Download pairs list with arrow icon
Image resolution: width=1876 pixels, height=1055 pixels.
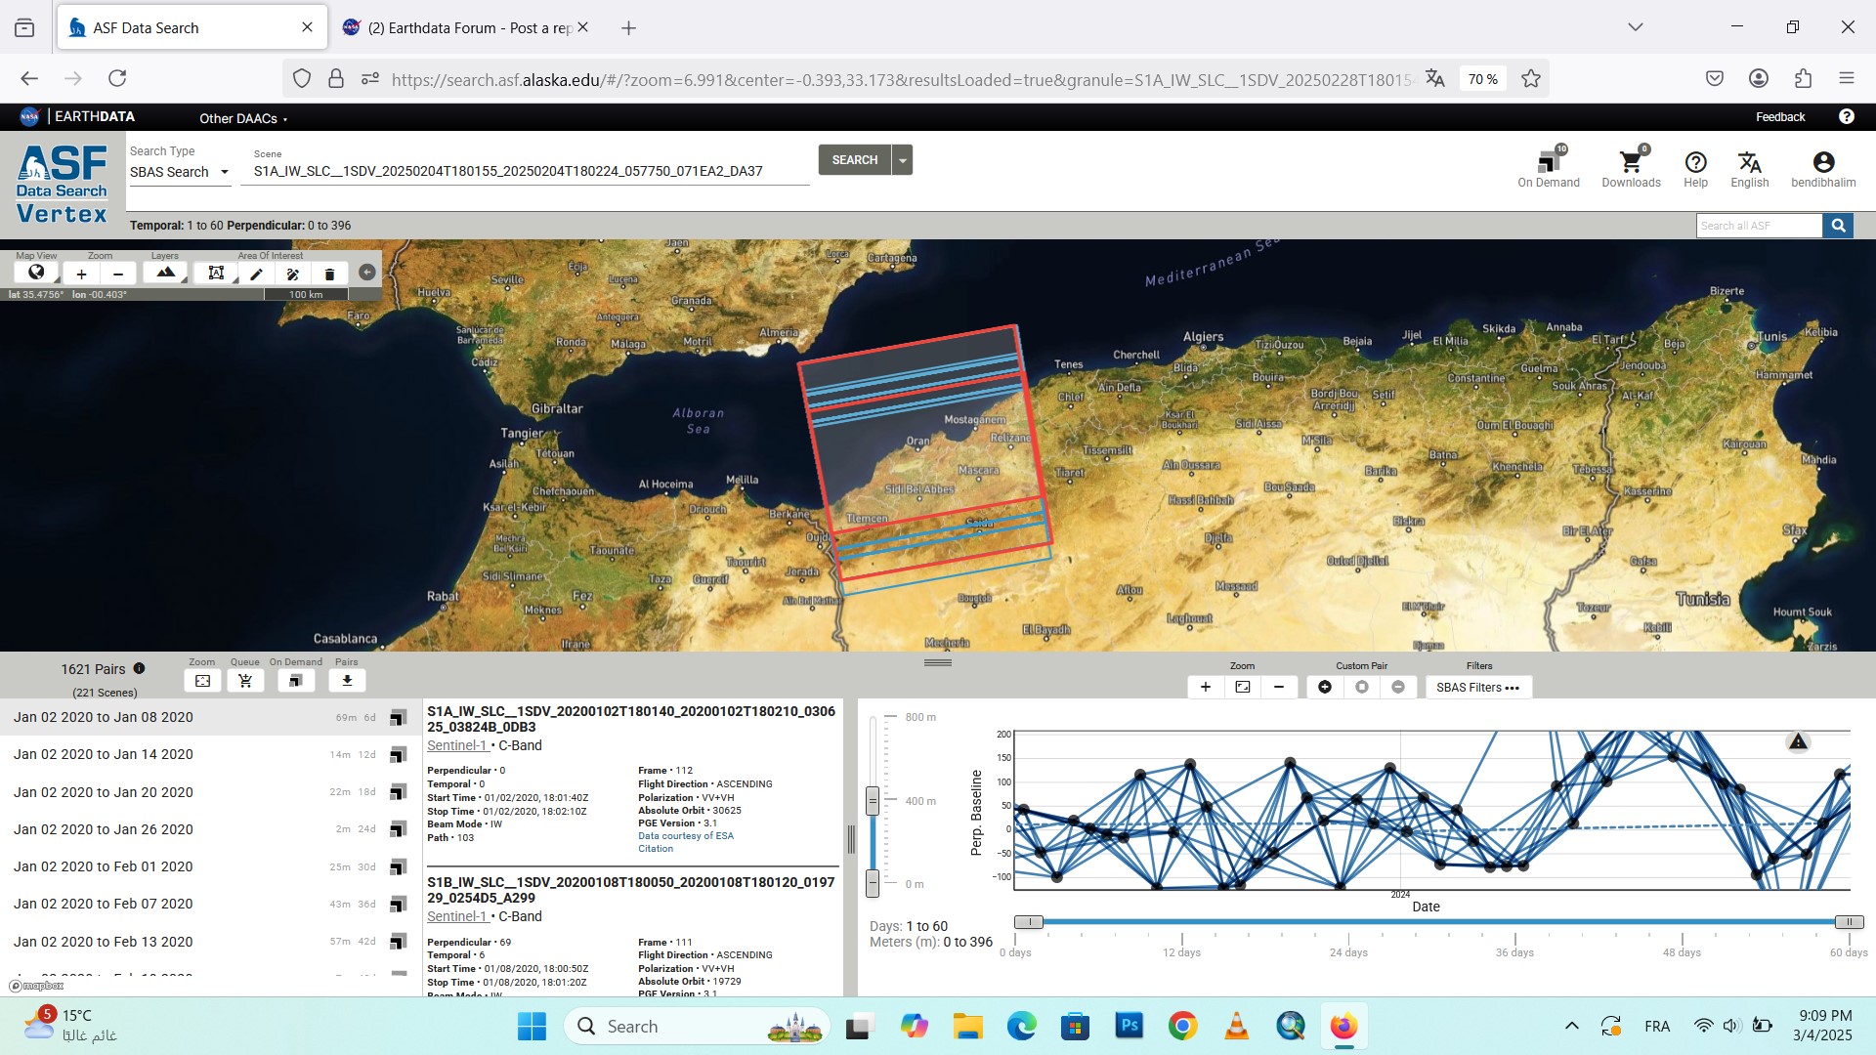coord(347,681)
